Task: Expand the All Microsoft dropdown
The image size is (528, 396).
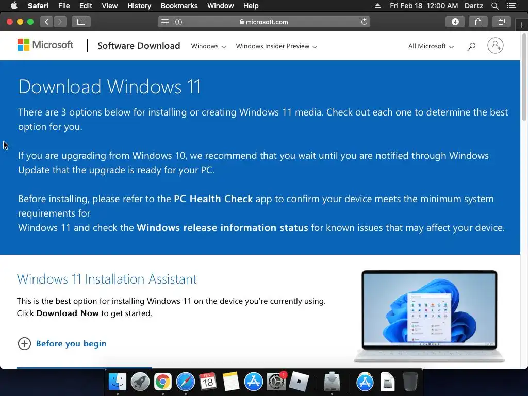Action: point(431,46)
